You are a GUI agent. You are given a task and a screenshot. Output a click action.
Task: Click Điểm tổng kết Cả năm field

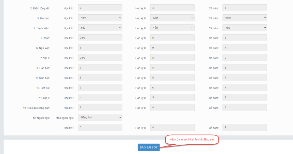point(244,8)
